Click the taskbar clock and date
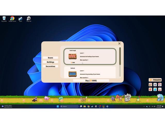165x124 pixels. (159, 106)
